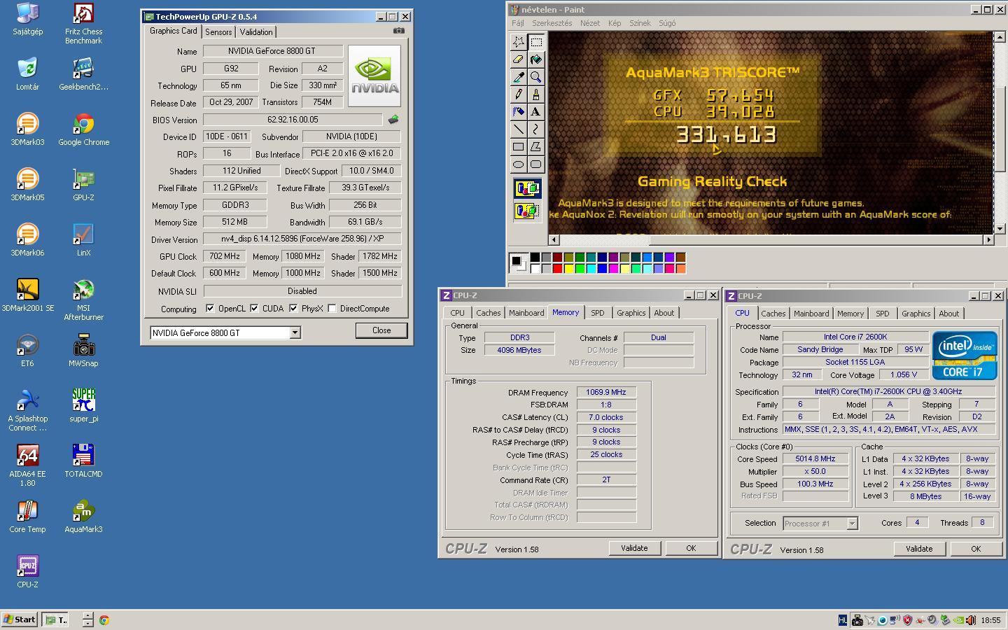Open the Fájl menu in Paint
The height and width of the screenshot is (630, 1008).
coord(518,23)
